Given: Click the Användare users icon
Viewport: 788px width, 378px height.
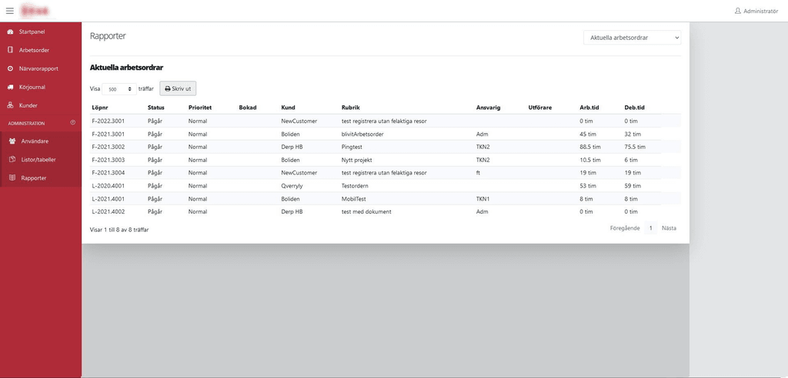Looking at the screenshot, I should tap(12, 141).
